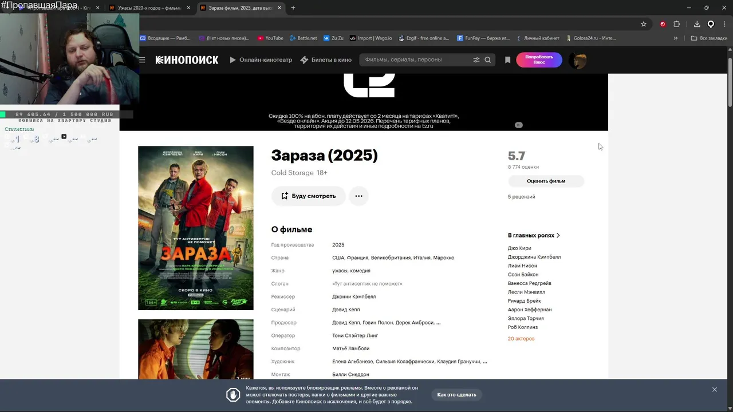
Task: Click the 8 774 оценки count
Action: pos(523,167)
